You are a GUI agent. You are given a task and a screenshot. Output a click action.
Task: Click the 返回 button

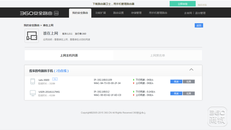click(199, 25)
